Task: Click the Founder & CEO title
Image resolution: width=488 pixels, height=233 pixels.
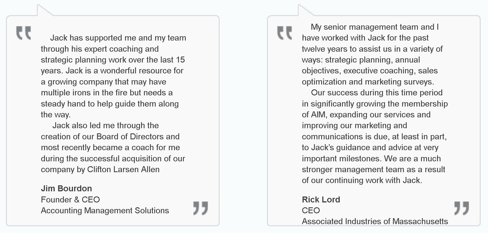Action: 70,200
